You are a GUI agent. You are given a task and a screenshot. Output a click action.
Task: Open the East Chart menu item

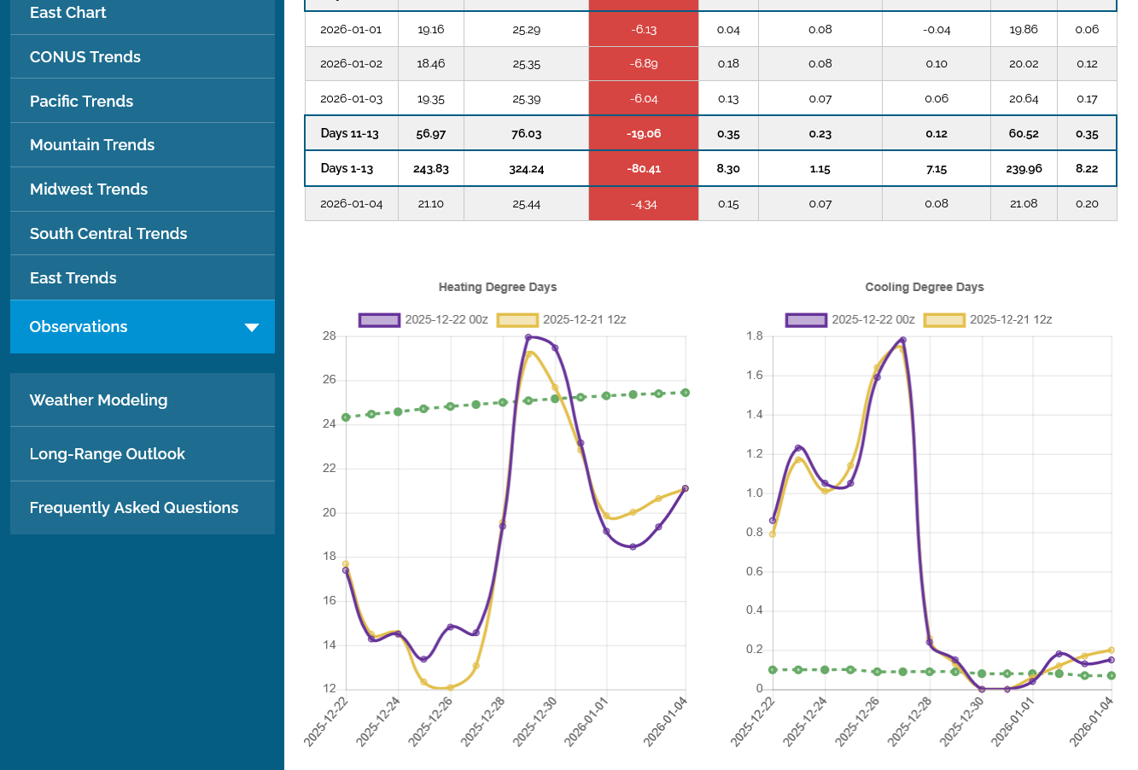click(68, 13)
